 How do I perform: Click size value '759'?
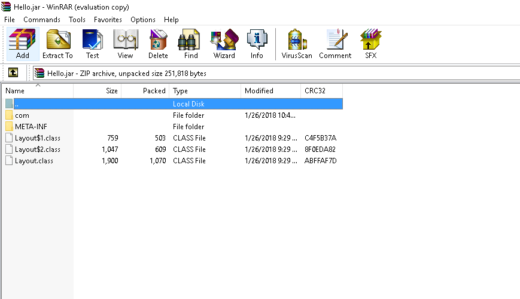[112, 138]
